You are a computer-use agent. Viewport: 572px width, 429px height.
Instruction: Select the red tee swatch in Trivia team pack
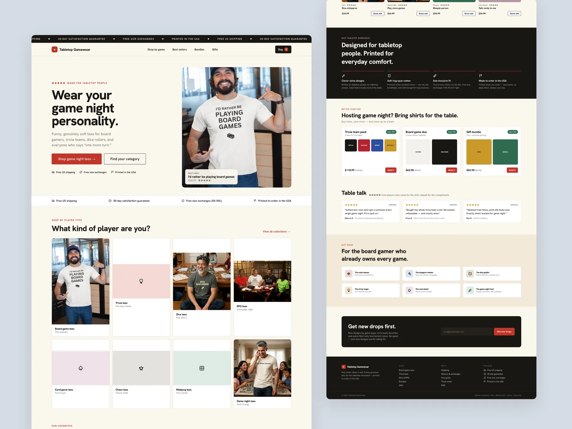pos(364,145)
